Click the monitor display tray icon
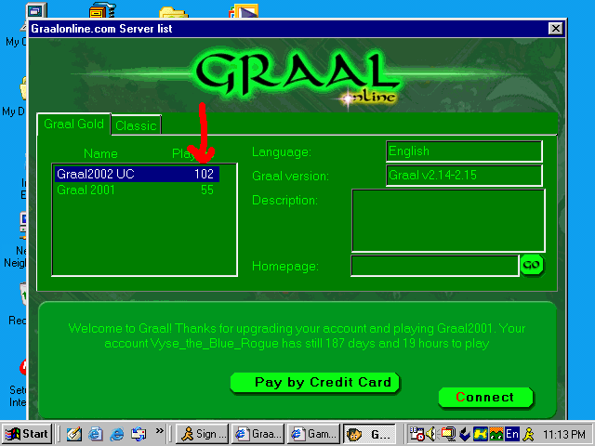The image size is (595, 446). click(x=448, y=434)
